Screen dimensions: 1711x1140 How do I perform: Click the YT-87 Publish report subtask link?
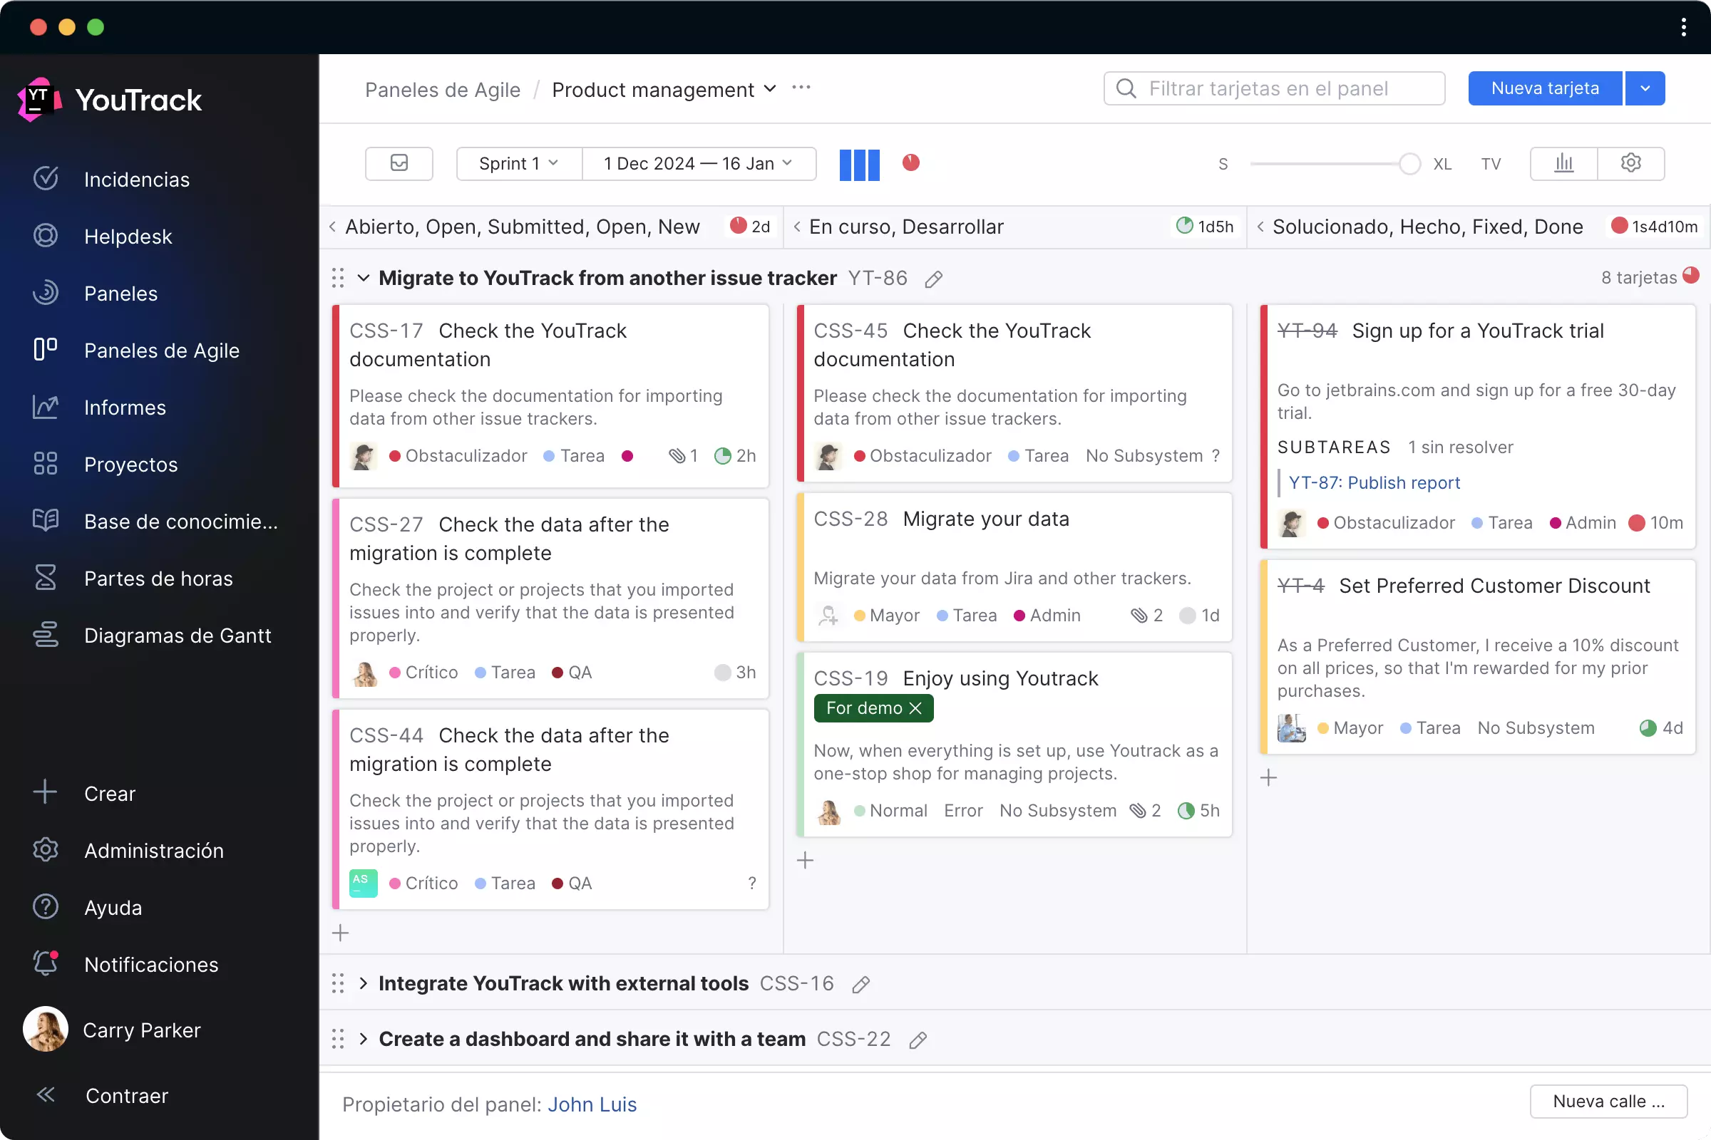[x=1374, y=482]
